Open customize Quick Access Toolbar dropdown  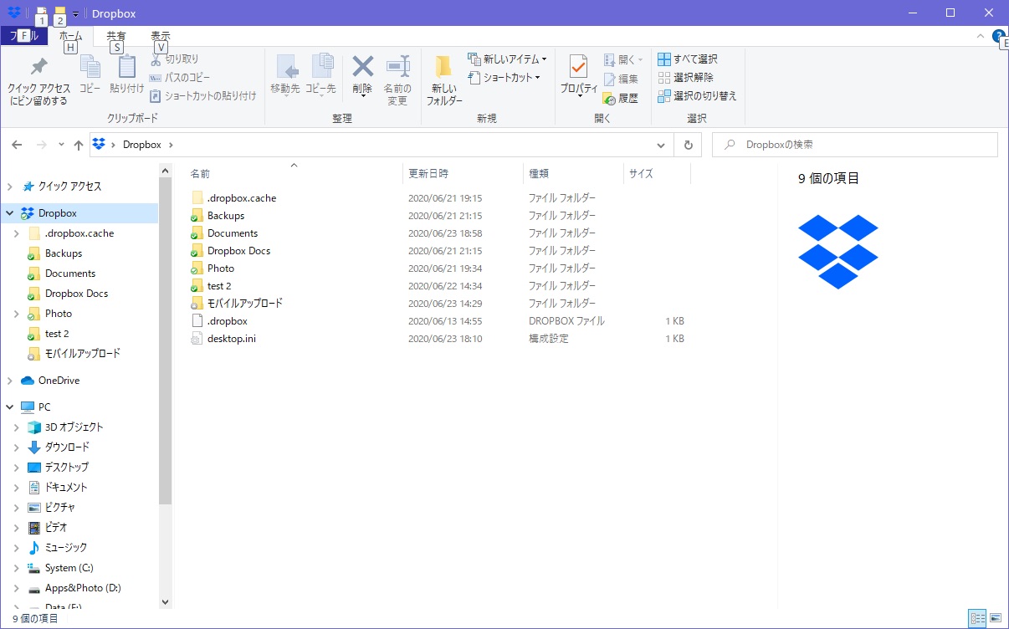75,14
